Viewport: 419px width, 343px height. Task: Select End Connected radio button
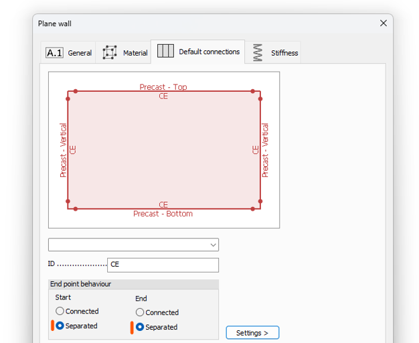[140, 312]
